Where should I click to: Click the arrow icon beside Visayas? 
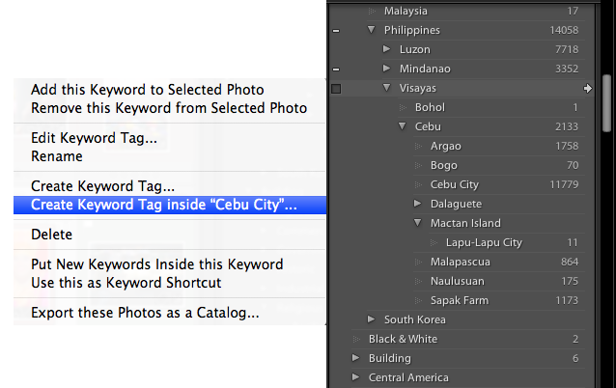click(x=588, y=89)
